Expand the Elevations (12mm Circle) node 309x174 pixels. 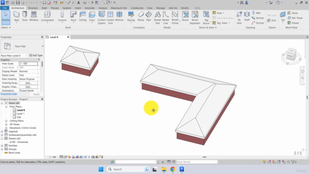[6, 128]
